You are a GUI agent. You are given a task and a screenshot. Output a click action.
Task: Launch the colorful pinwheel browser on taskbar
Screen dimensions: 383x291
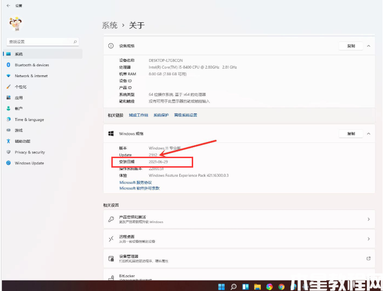[x=269, y=286]
